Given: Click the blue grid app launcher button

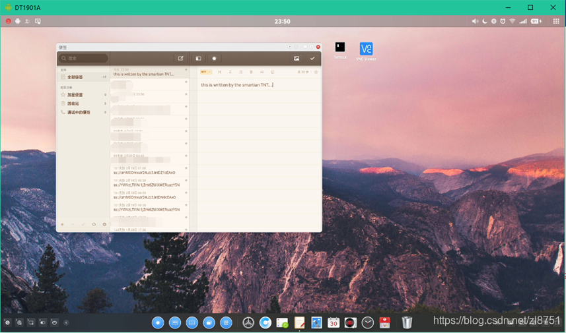Looking at the screenshot, I should [x=226, y=322].
